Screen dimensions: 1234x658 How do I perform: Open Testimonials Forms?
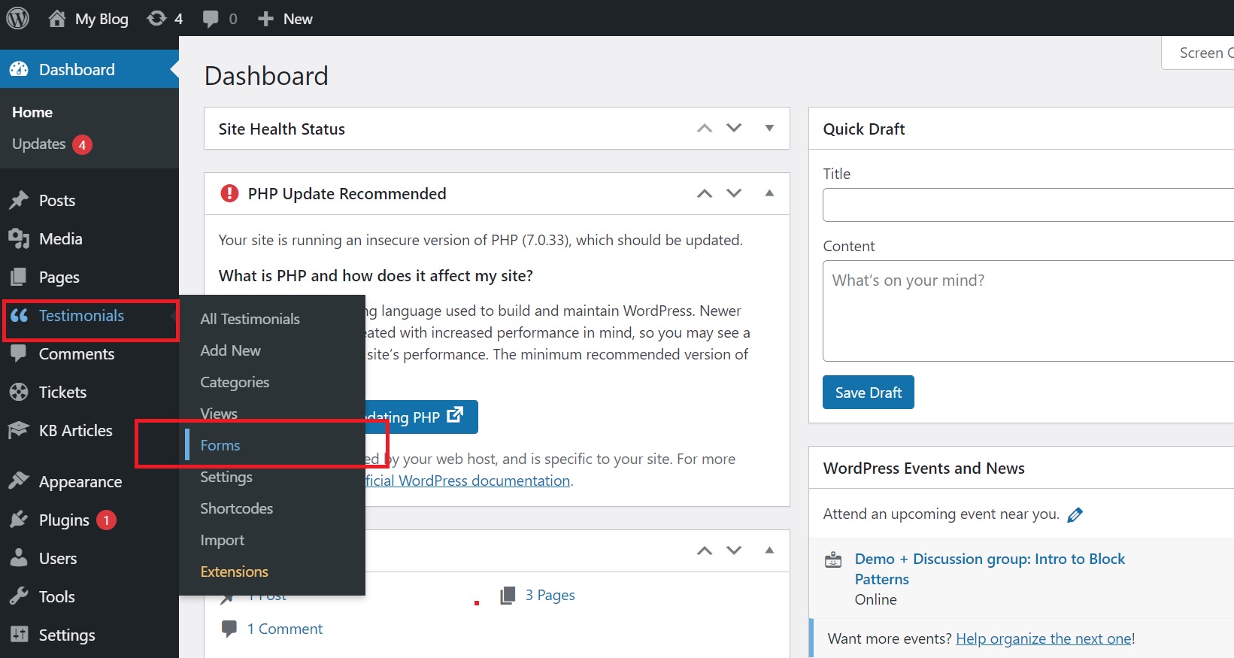220,445
